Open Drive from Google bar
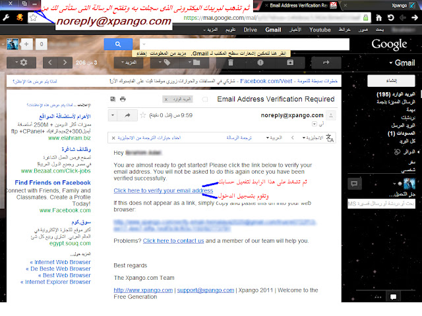Screen dimensions: 422x316 pyautogui.click(x=251, y=30)
